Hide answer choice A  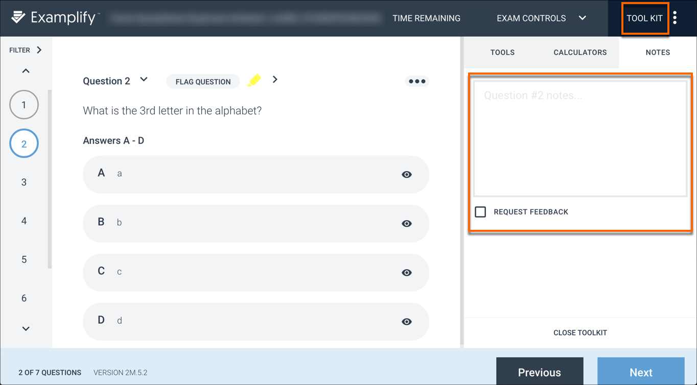407,174
